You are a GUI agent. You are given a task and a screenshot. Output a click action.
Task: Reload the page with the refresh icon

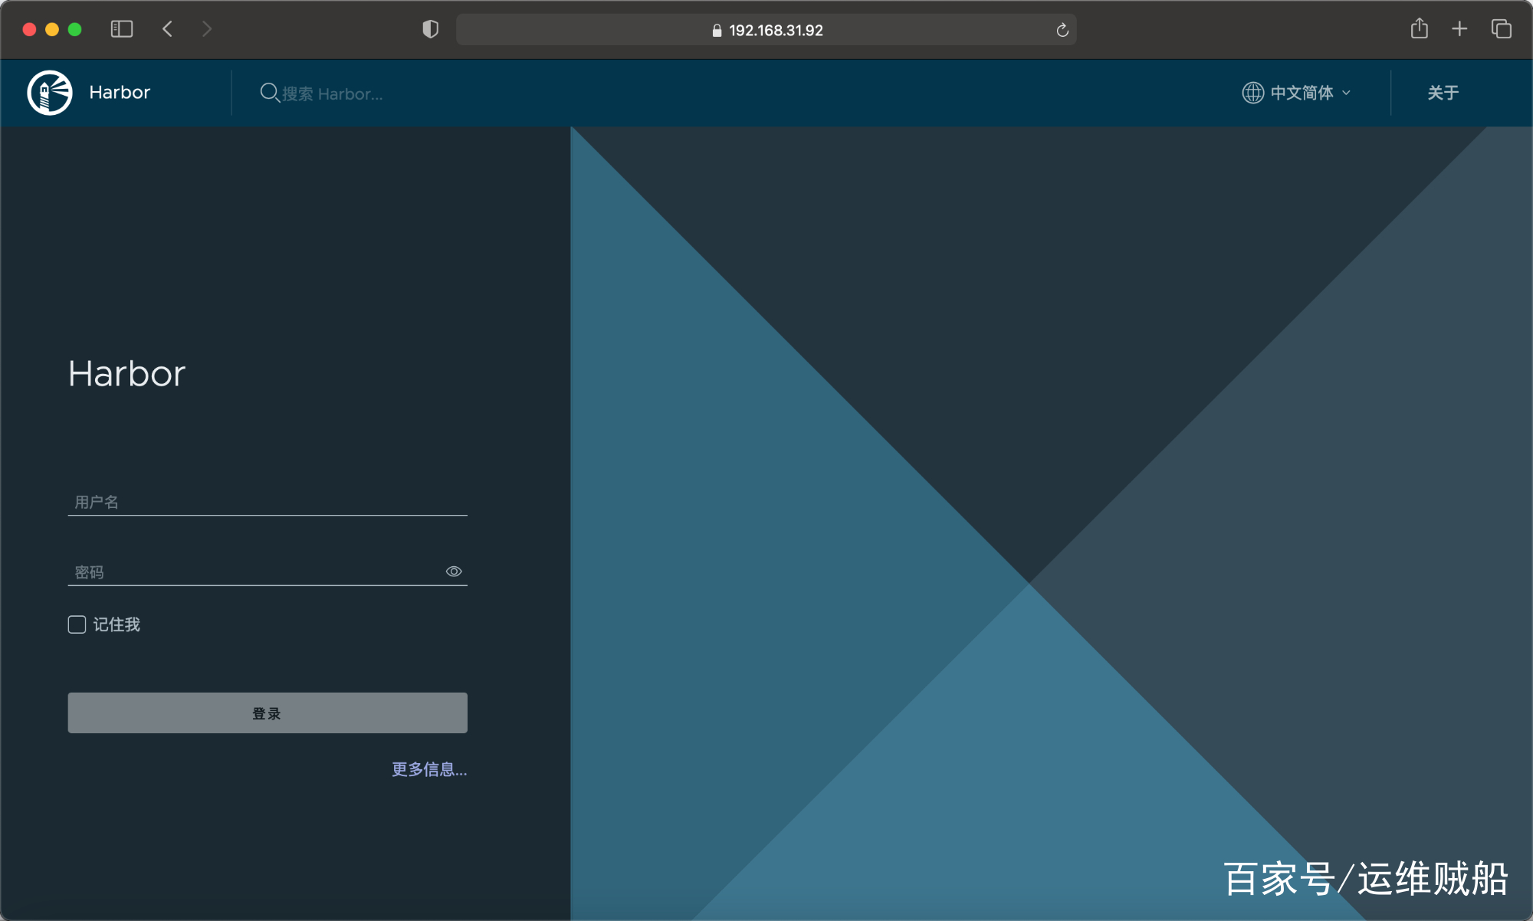pyautogui.click(x=1062, y=30)
